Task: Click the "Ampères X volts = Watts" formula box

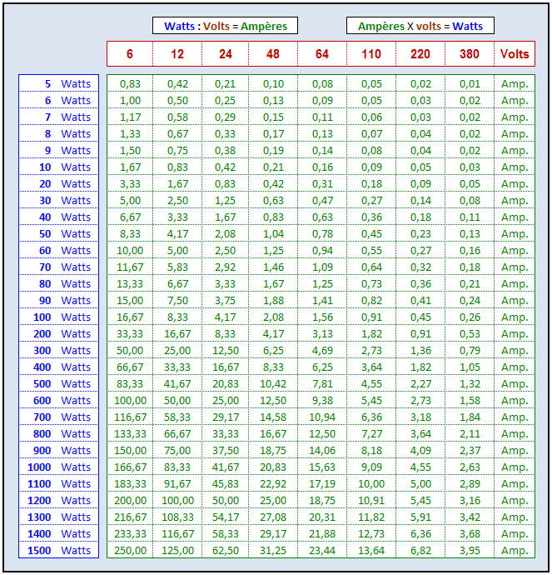Action: tap(420, 26)
